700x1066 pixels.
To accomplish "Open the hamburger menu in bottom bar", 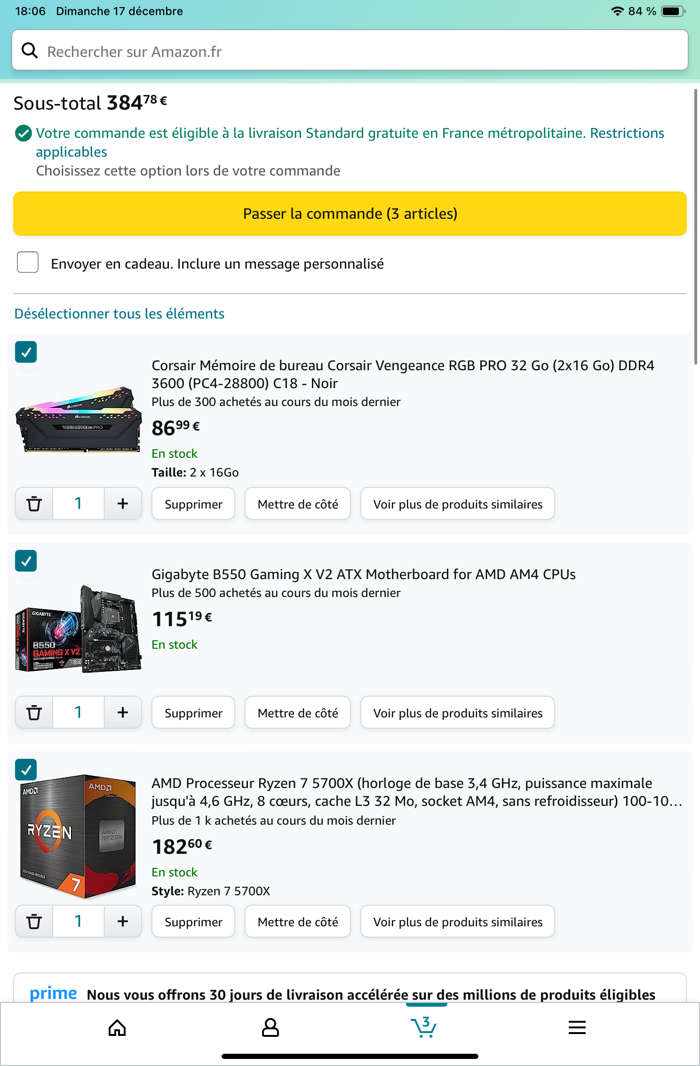I will pyautogui.click(x=577, y=1027).
